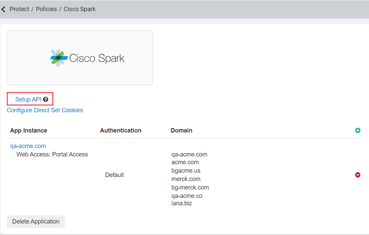This screenshot has width=369, height=235.
Task: Select the bgacme.us domain entry
Action: pos(186,171)
